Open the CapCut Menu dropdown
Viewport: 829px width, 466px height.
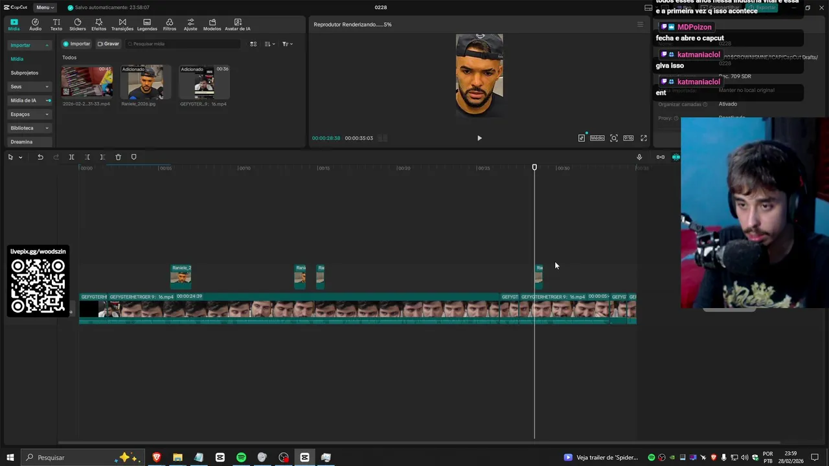pyautogui.click(x=45, y=7)
